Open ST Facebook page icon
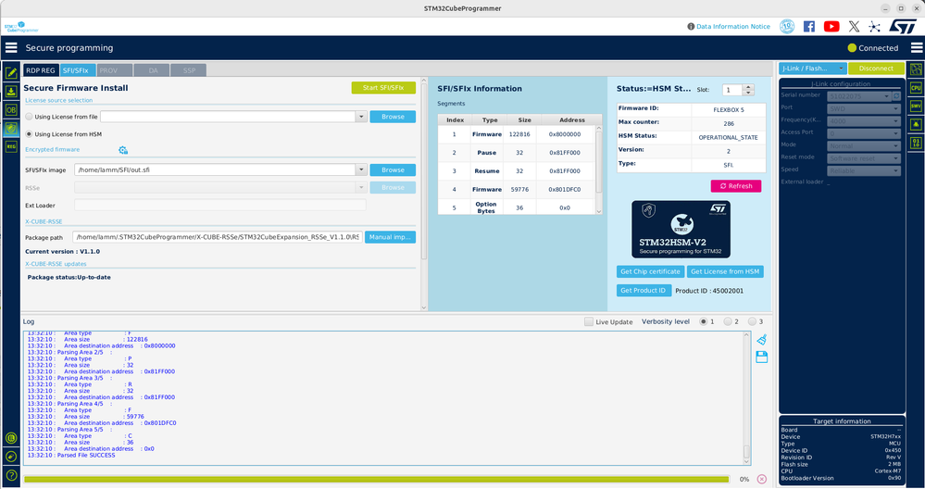Screen dimensions: 925x489 coord(808,27)
